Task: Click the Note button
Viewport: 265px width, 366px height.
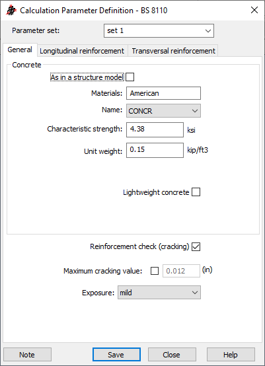Action: [27, 355]
